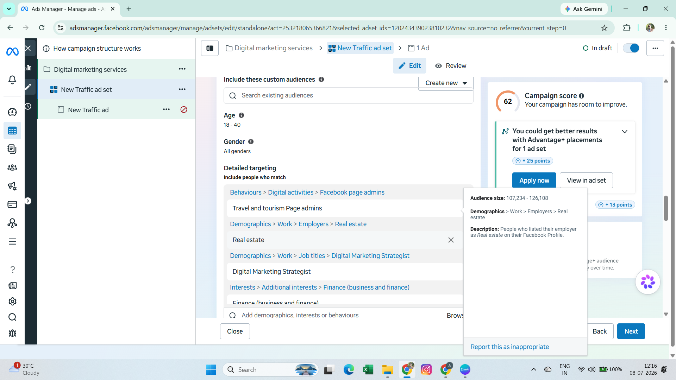Open the Help question mark icon
676x380 pixels.
pyautogui.click(x=12, y=270)
